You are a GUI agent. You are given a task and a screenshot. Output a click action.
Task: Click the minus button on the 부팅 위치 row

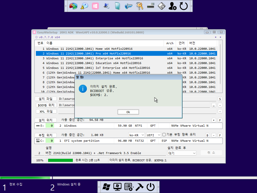[x=214, y=135]
